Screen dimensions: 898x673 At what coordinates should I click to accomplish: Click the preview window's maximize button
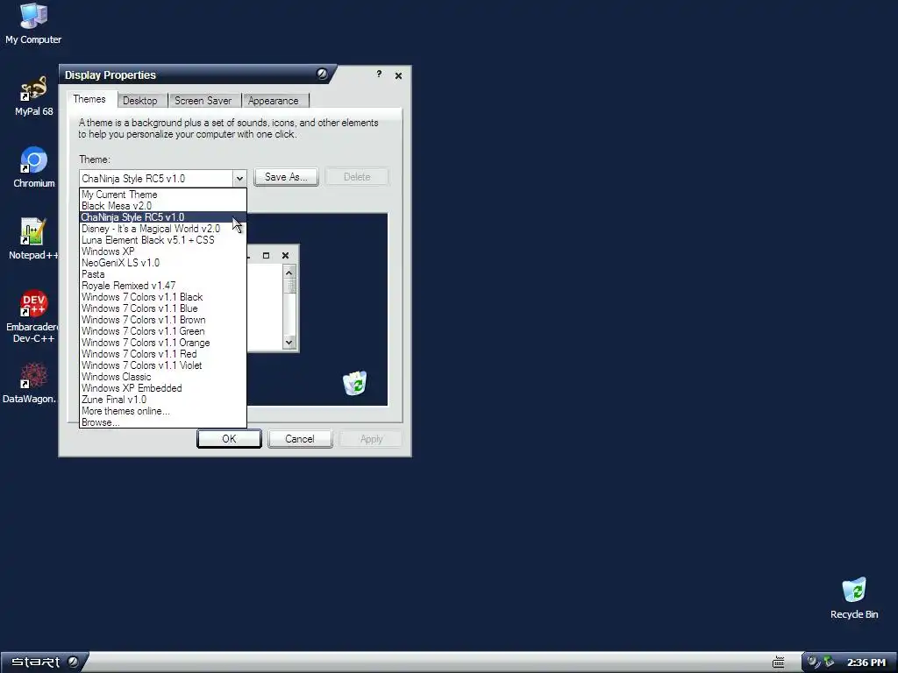[266, 255]
